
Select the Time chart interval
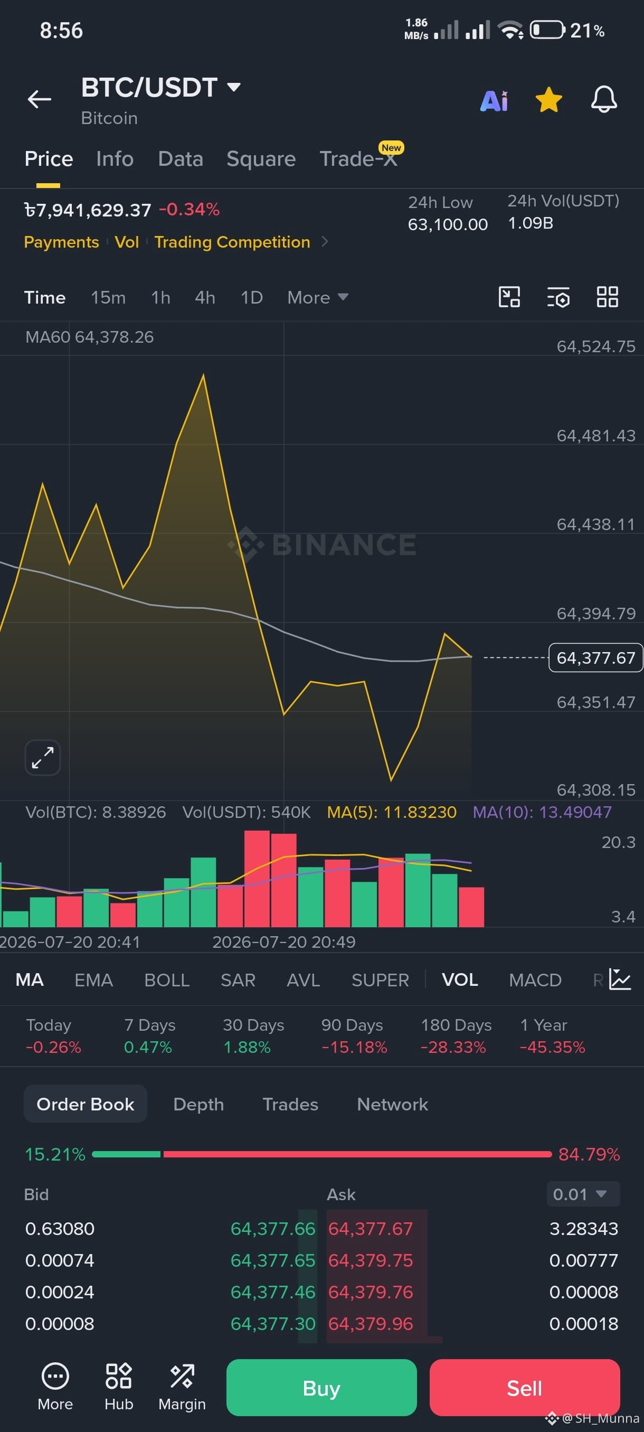tap(44, 297)
